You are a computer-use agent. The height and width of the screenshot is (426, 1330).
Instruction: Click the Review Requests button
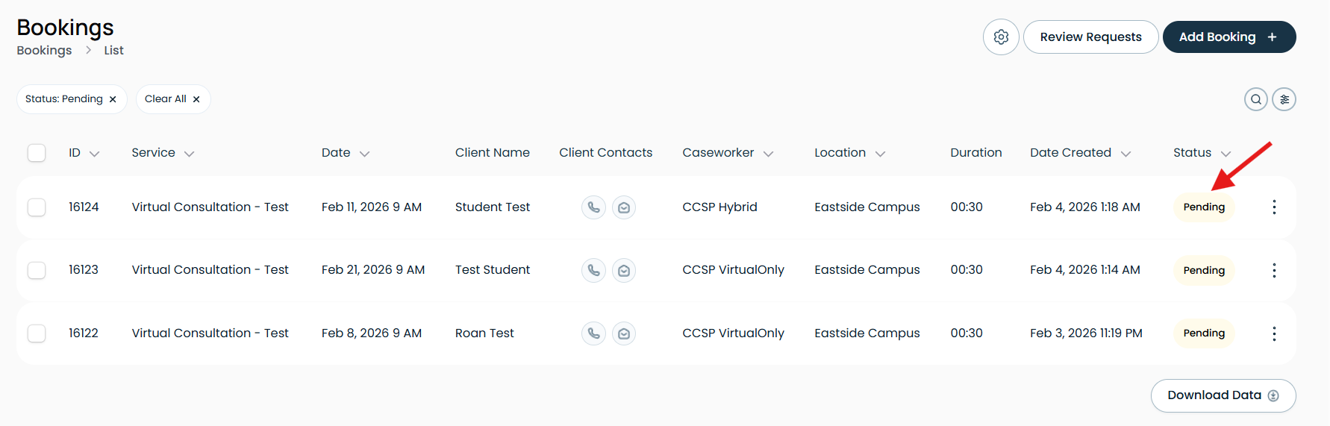1090,37
